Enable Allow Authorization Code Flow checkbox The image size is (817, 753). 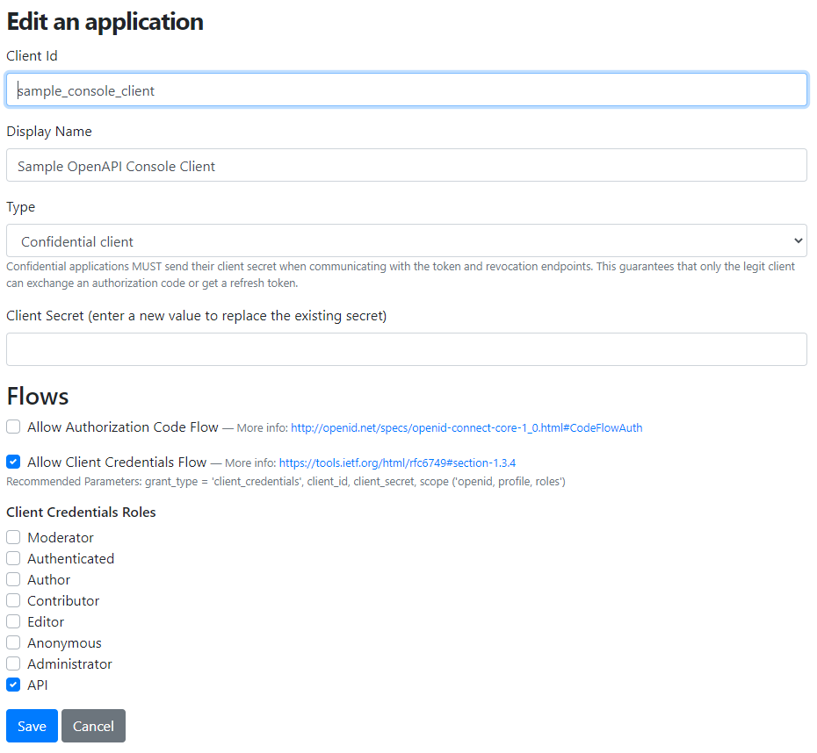(13, 427)
